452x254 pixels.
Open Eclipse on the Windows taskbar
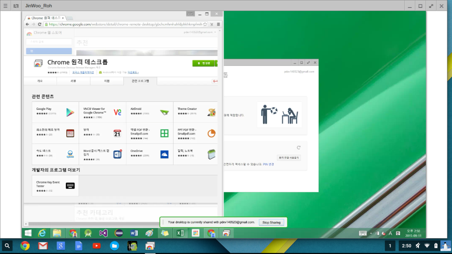click(118, 233)
